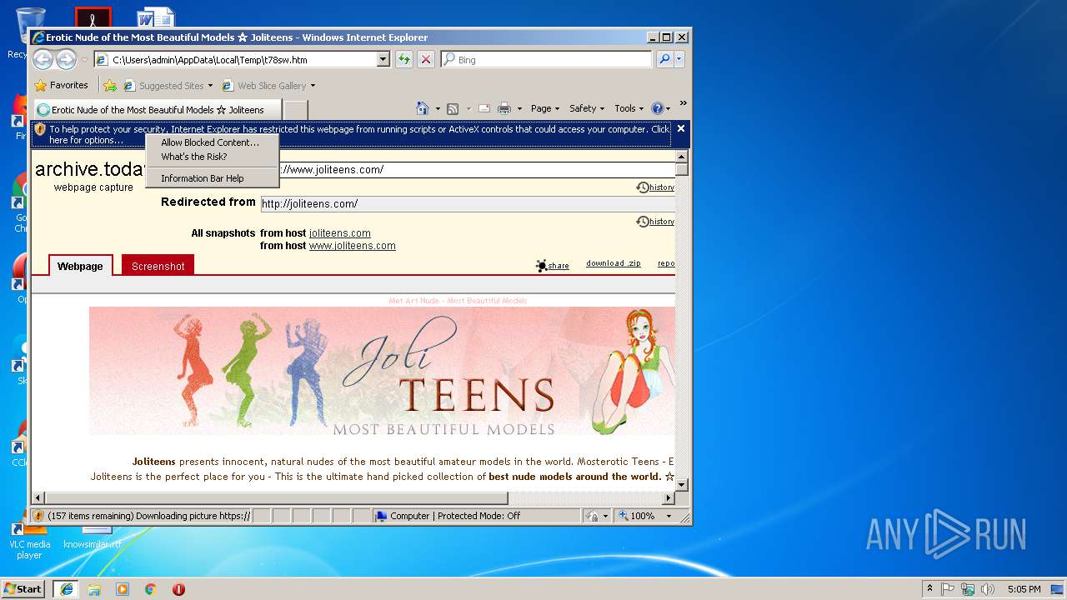
Task: Click the RSS Feeds icon
Action: pos(453,108)
